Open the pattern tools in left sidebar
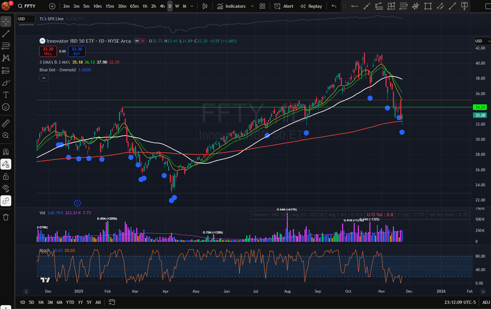 (x=6, y=58)
